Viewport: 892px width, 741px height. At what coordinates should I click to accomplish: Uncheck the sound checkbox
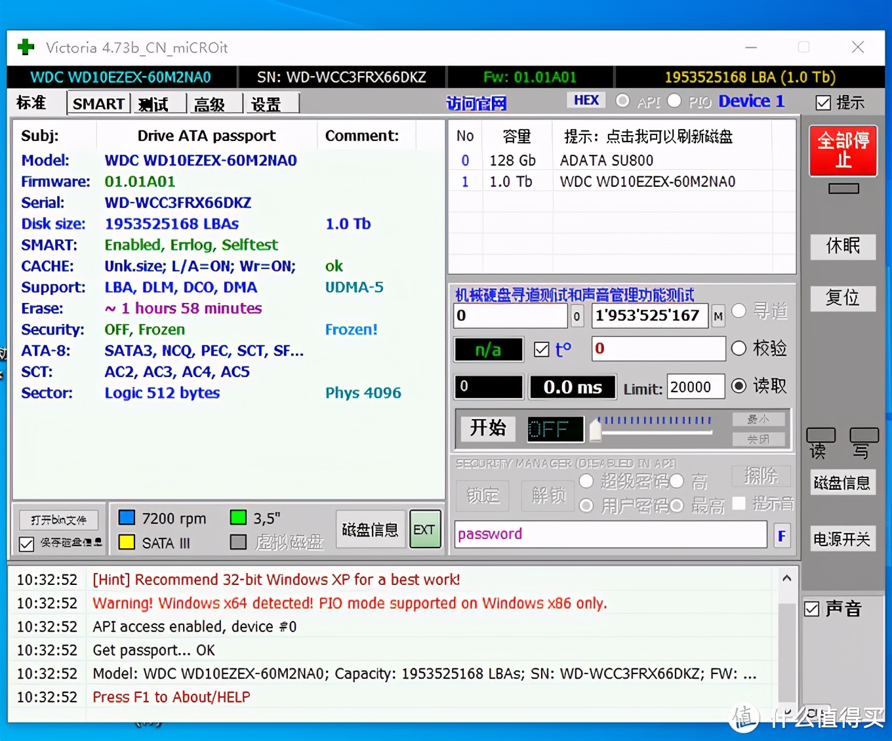click(812, 609)
